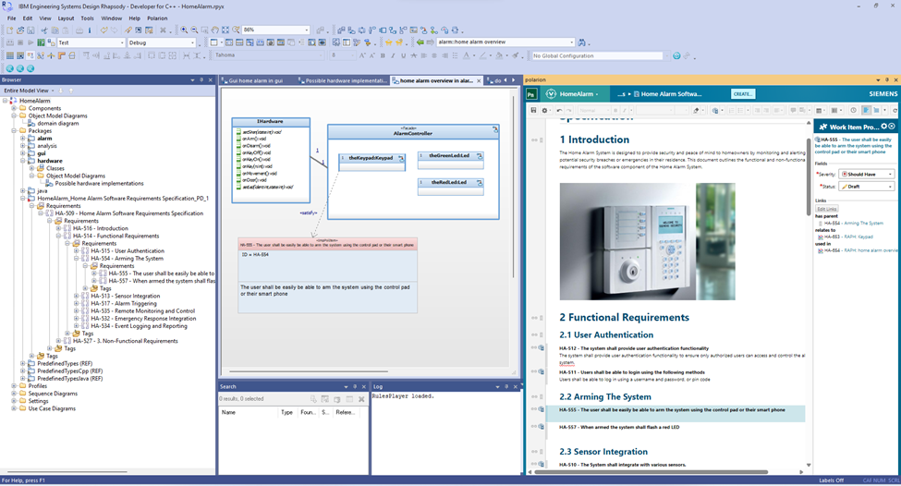Toggle the Polarion work item sidebar view button
Viewport: 901px width, 486px height.
point(865,110)
